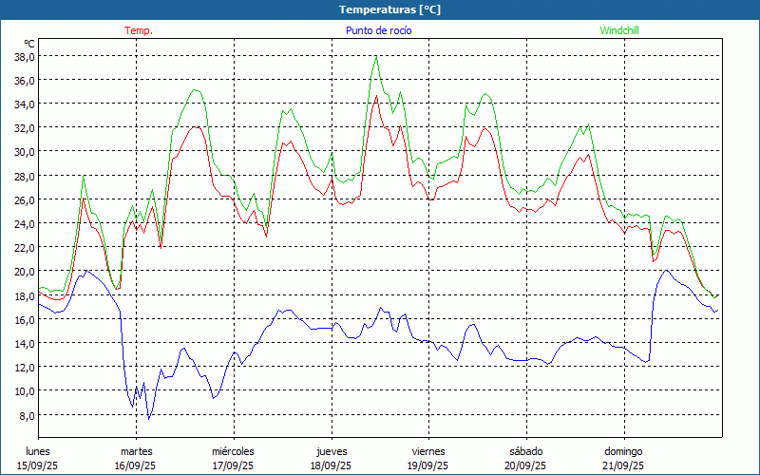Select the 'lunes' day label
Image resolution: width=760 pixels, height=475 pixels.
pyautogui.click(x=38, y=451)
